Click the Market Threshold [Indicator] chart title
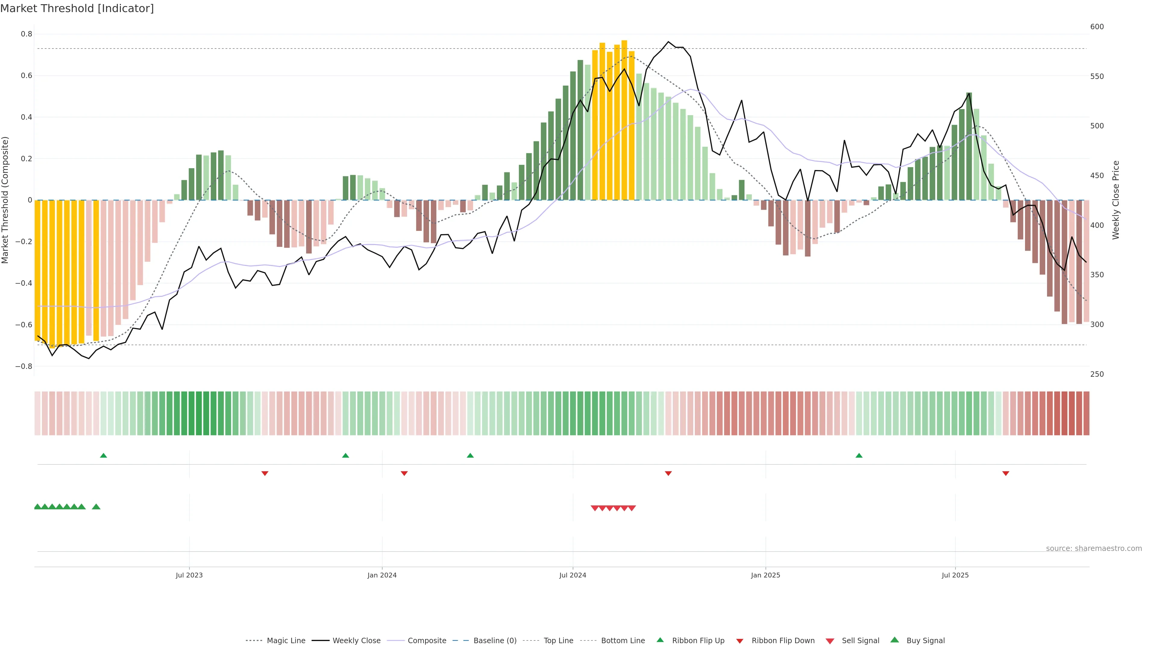Viewport: 1157px width, 651px height. 77,8
